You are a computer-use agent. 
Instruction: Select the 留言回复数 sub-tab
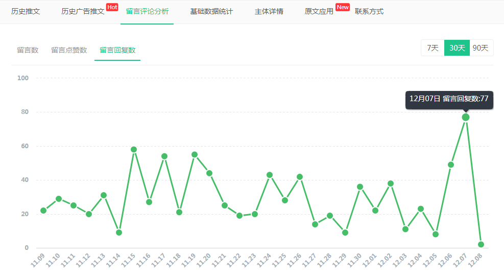(117, 50)
